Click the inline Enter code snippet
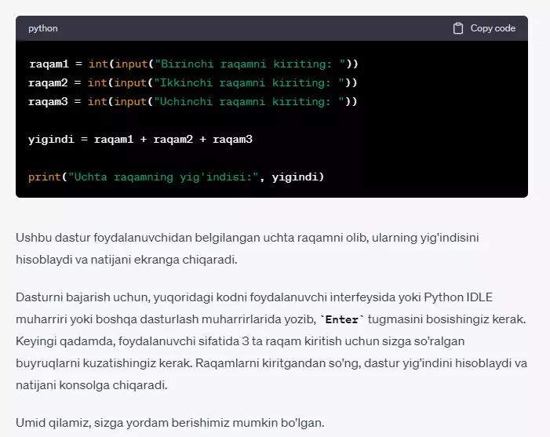This screenshot has width=550, height=437. pyautogui.click(x=341, y=319)
